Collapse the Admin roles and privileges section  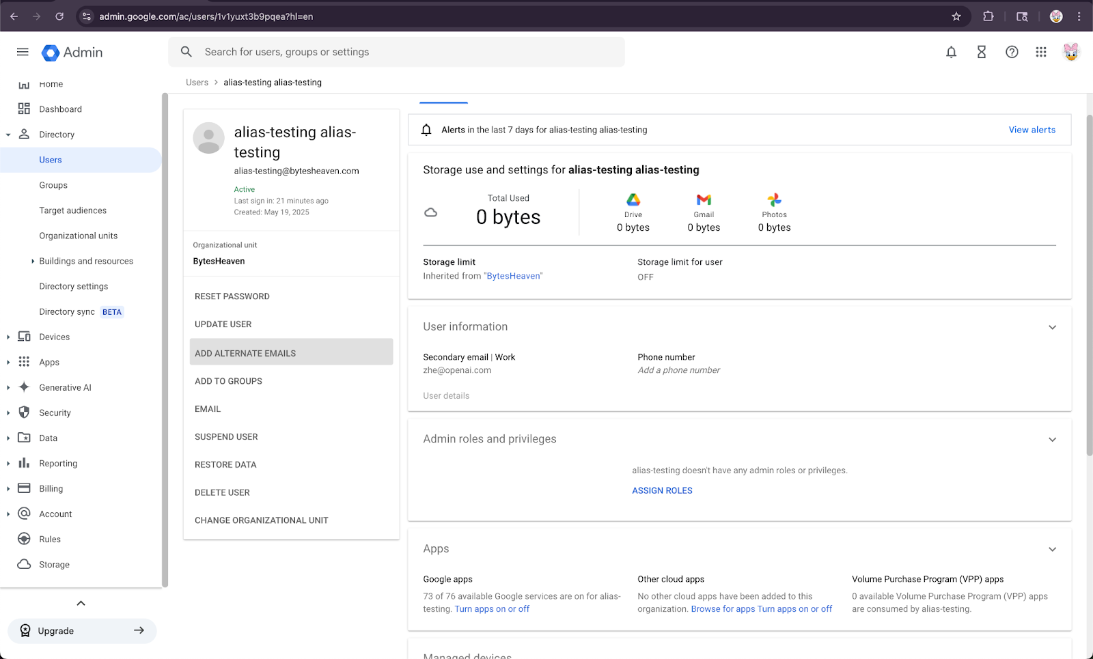coord(1052,440)
